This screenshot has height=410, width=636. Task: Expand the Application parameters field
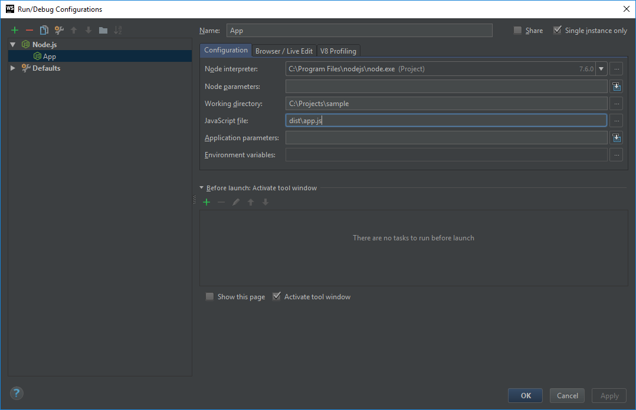tap(617, 138)
